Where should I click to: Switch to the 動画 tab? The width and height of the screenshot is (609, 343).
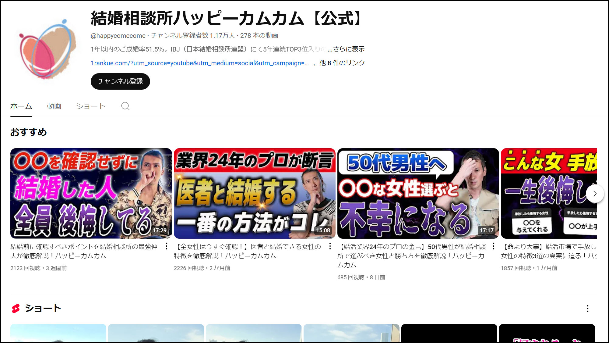[54, 106]
